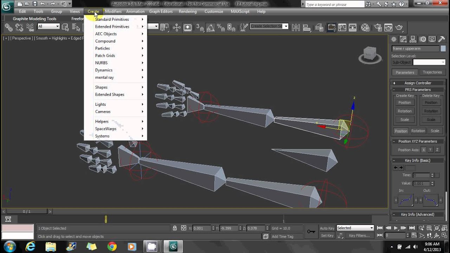Collapse the Key Info (Basic) rollout

tap(418, 161)
